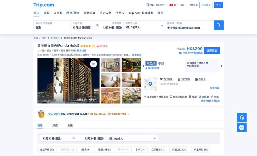This screenshot has height=156, width=257.
Task: Switch to the 評價 section tab
Action: [55, 125]
